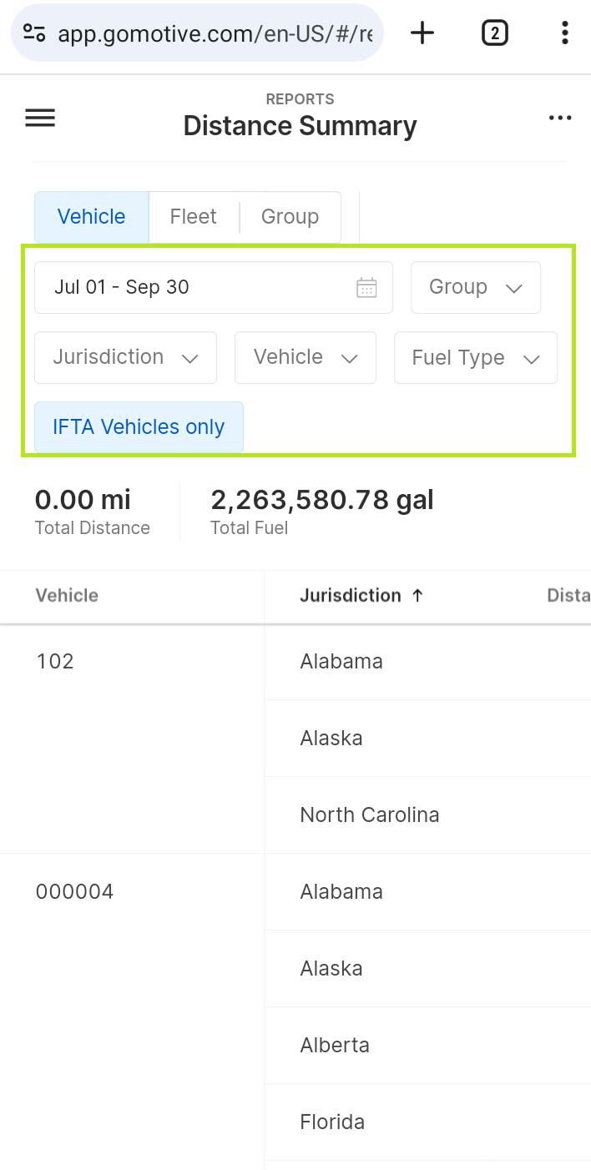Expand the Vehicle filter dropdown
The image size is (591, 1170).
[306, 357]
